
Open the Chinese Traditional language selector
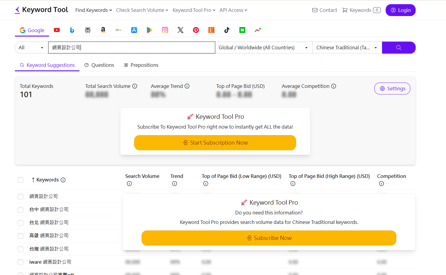(x=347, y=48)
